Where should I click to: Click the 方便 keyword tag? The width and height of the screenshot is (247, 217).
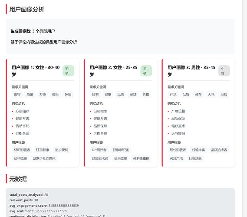pyautogui.click(x=43, y=95)
